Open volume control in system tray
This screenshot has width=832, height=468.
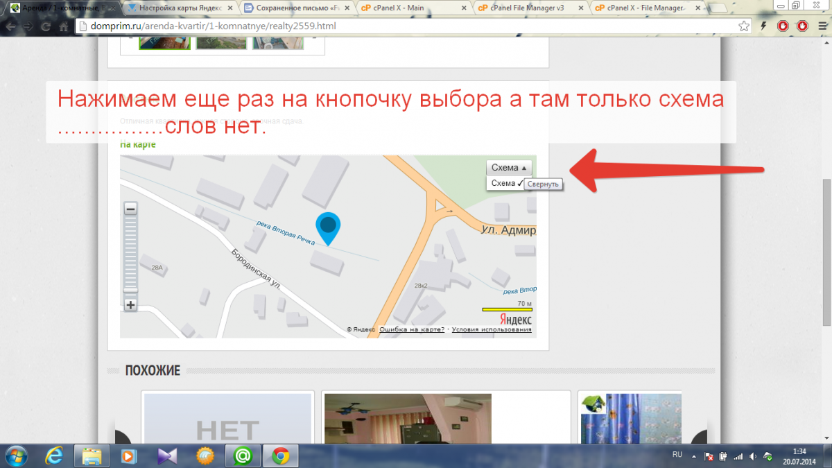point(753,456)
